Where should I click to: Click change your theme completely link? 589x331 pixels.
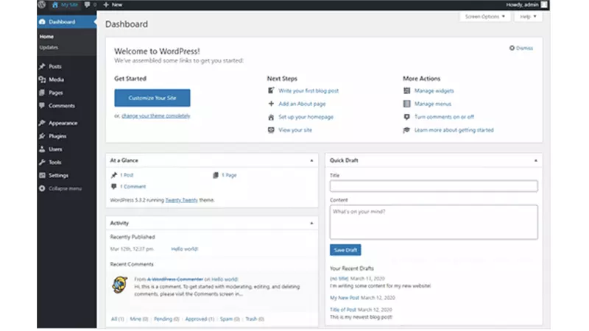[x=156, y=116]
